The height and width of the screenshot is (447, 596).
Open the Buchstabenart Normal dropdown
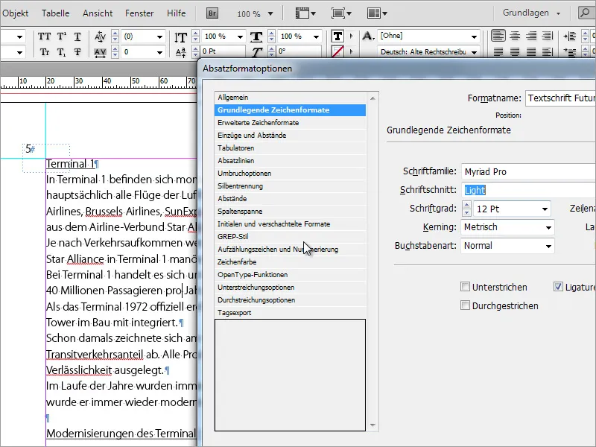(x=548, y=246)
